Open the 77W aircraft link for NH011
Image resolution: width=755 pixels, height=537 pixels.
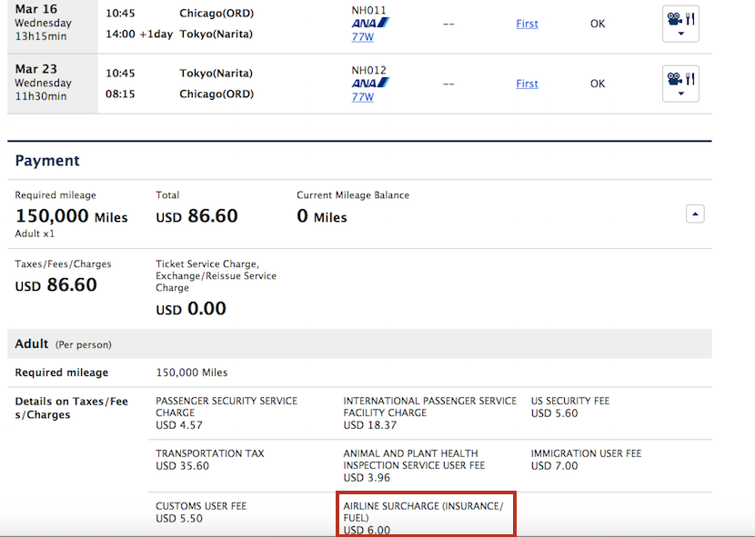pyautogui.click(x=362, y=37)
